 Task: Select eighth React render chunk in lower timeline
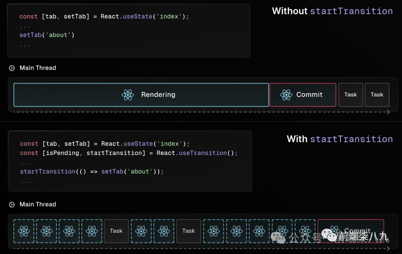(x=236, y=231)
